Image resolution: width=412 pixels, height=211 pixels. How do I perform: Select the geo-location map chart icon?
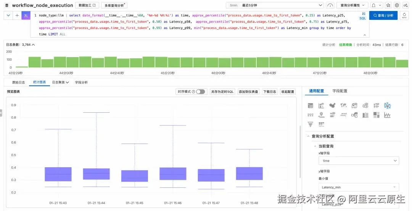(x=354, y=105)
